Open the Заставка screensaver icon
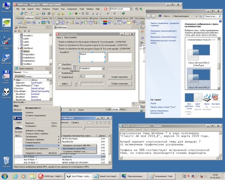Screen dimensions: 225x180 [216, 98]
